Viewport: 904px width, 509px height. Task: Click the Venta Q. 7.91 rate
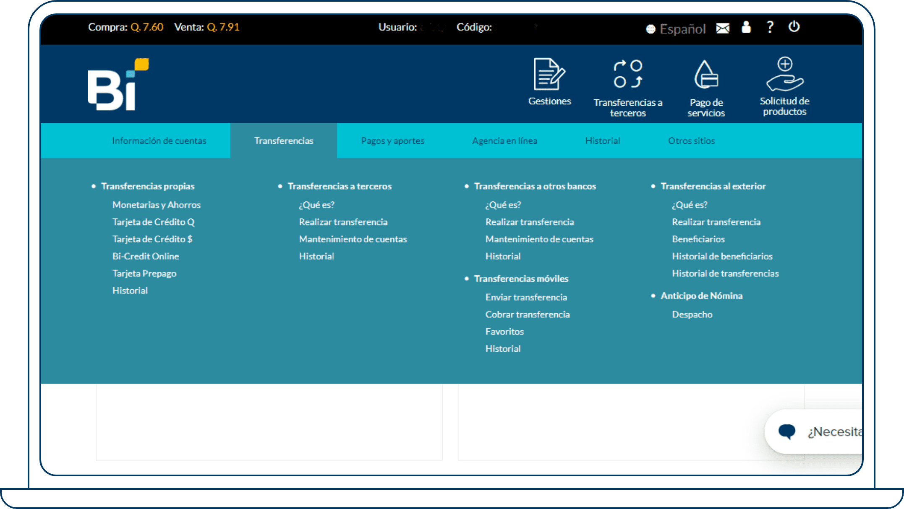[x=207, y=27]
